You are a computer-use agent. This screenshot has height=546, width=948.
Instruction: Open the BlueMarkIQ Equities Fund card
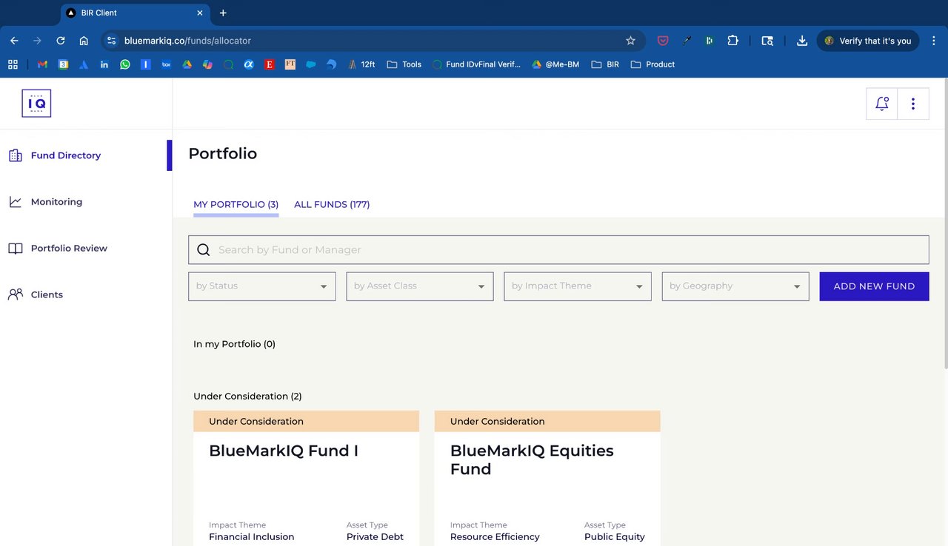click(x=547, y=478)
